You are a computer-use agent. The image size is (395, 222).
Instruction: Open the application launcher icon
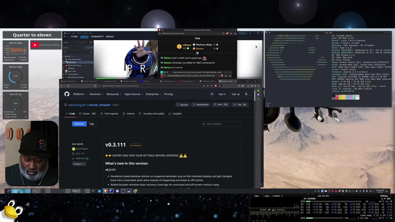click(8, 191)
